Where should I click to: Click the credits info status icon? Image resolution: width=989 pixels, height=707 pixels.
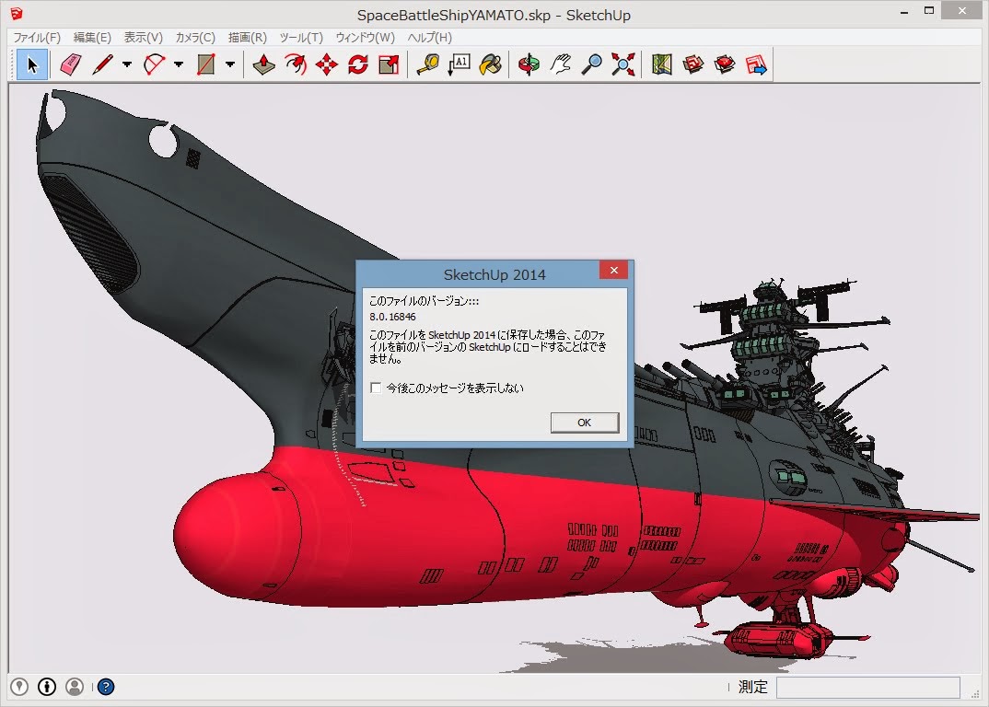point(47,686)
